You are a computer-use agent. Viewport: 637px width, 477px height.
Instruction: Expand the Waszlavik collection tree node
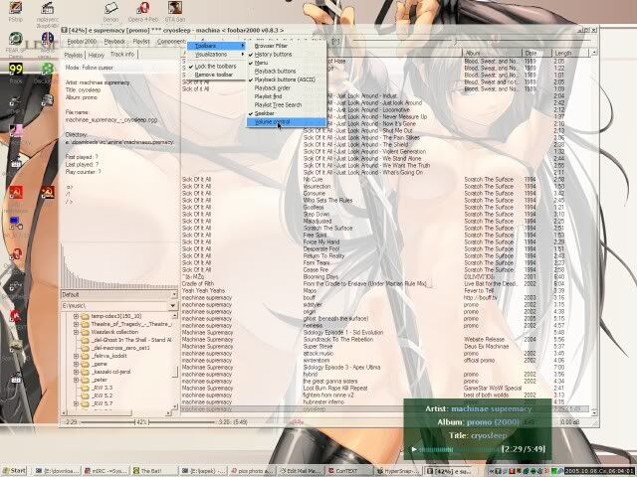(x=76, y=332)
